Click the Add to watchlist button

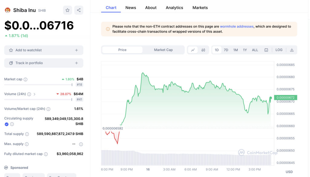pos(44,50)
